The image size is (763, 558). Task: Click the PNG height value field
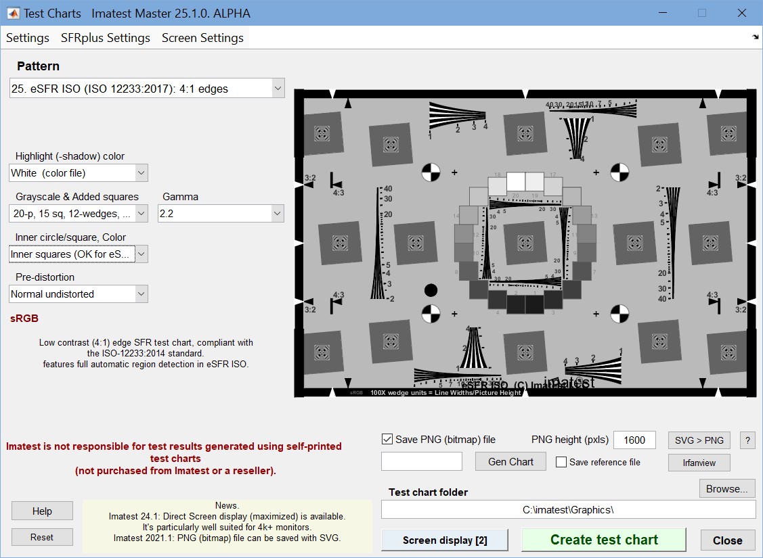[x=634, y=440]
